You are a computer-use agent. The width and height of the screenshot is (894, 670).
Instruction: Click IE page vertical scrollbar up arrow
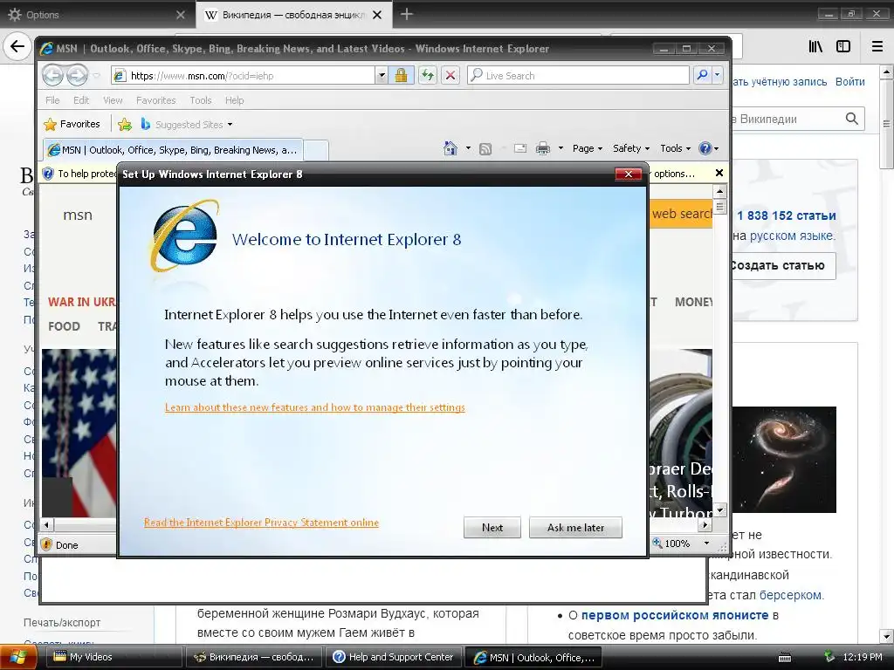point(720,191)
